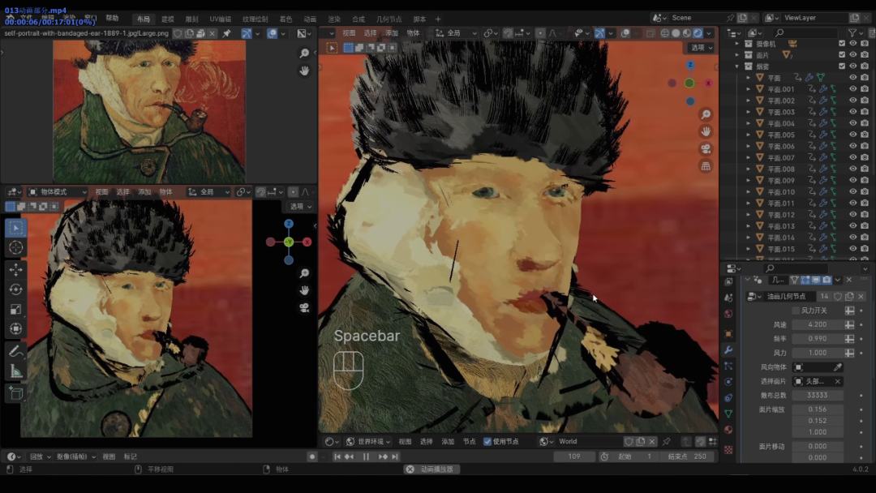Jump to the first frame
This screenshot has height=493, width=876.
click(337, 457)
